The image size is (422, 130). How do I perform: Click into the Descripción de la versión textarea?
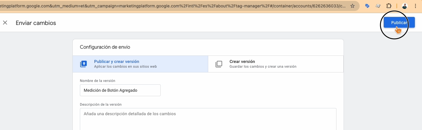[208, 119]
